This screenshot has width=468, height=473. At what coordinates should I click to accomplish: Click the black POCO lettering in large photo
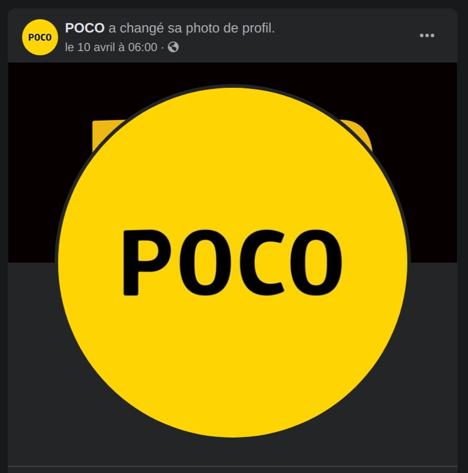pos(232,263)
